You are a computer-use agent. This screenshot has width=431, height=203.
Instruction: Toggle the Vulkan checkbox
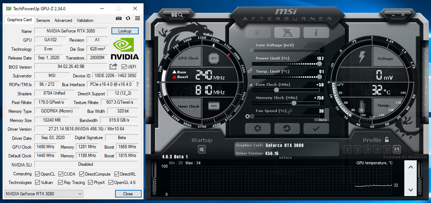click(37, 183)
